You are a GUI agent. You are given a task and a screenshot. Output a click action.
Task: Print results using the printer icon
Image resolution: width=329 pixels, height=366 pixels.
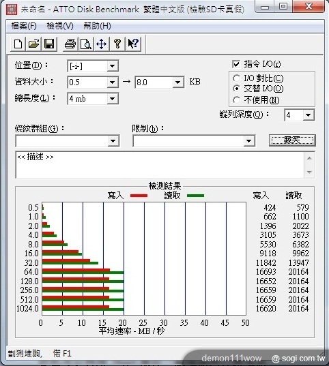click(x=70, y=44)
